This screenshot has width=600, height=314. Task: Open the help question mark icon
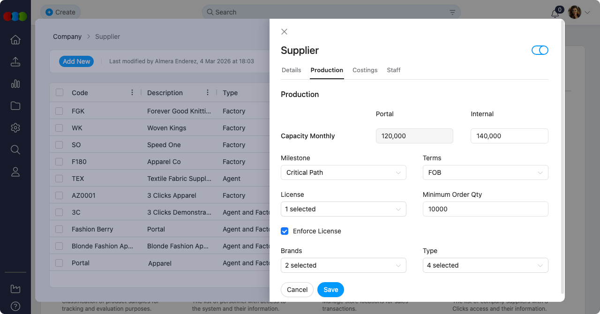[x=15, y=306]
